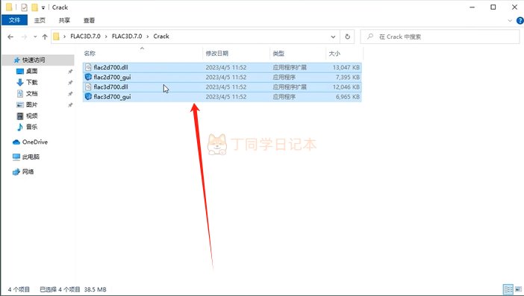The image size is (524, 296).
Task: Unpin 桌面 using its pin icon
Action: pyautogui.click(x=70, y=72)
